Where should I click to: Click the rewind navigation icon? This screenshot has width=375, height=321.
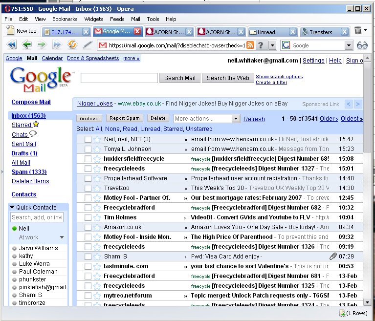pyautogui.click(x=12, y=44)
